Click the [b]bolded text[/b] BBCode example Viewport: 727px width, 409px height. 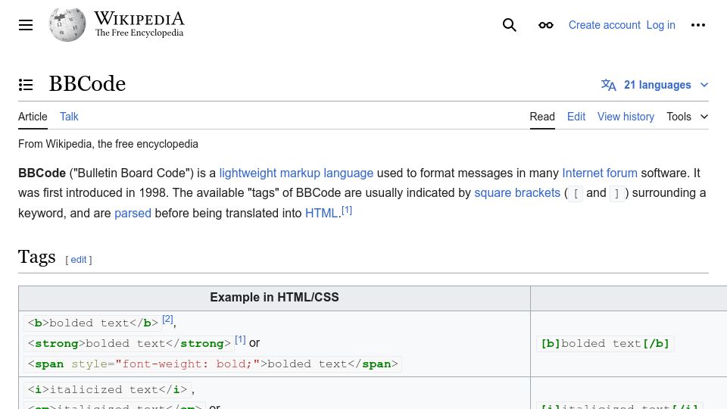click(x=605, y=344)
